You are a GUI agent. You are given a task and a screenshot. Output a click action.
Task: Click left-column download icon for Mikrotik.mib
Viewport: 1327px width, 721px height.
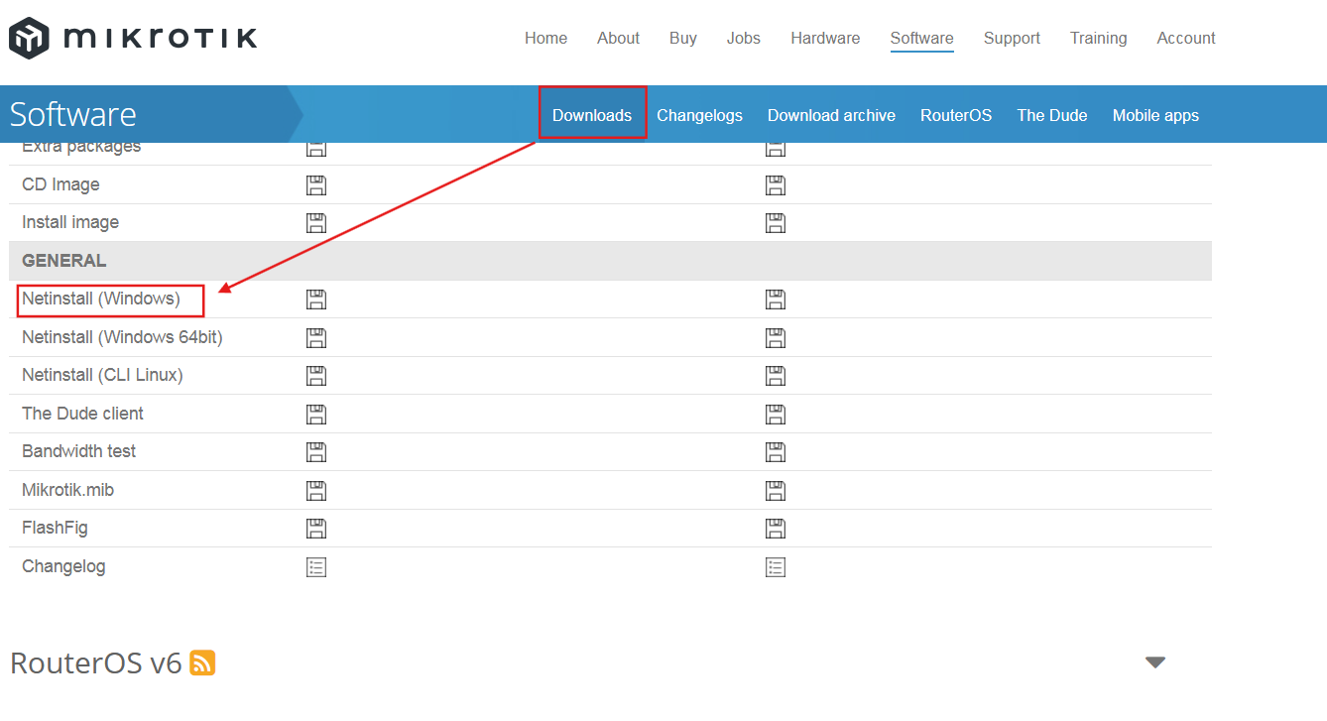click(316, 491)
